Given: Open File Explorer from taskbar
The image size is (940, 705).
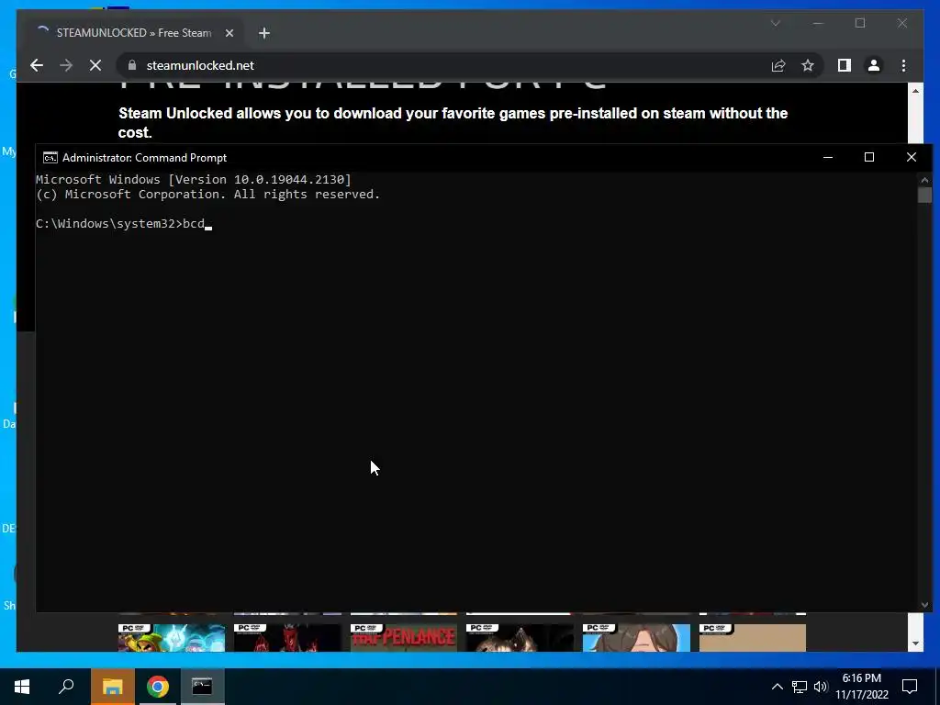Looking at the screenshot, I should point(113,687).
